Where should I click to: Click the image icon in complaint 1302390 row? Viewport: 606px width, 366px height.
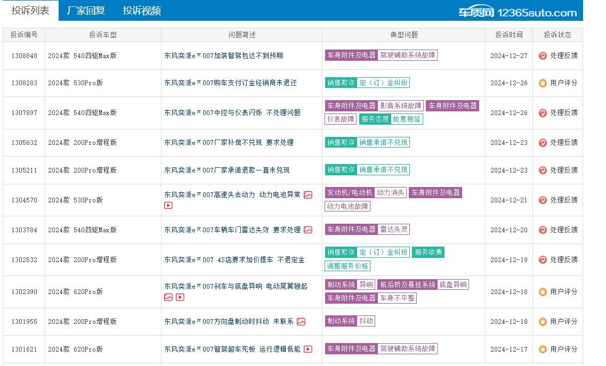(x=168, y=297)
